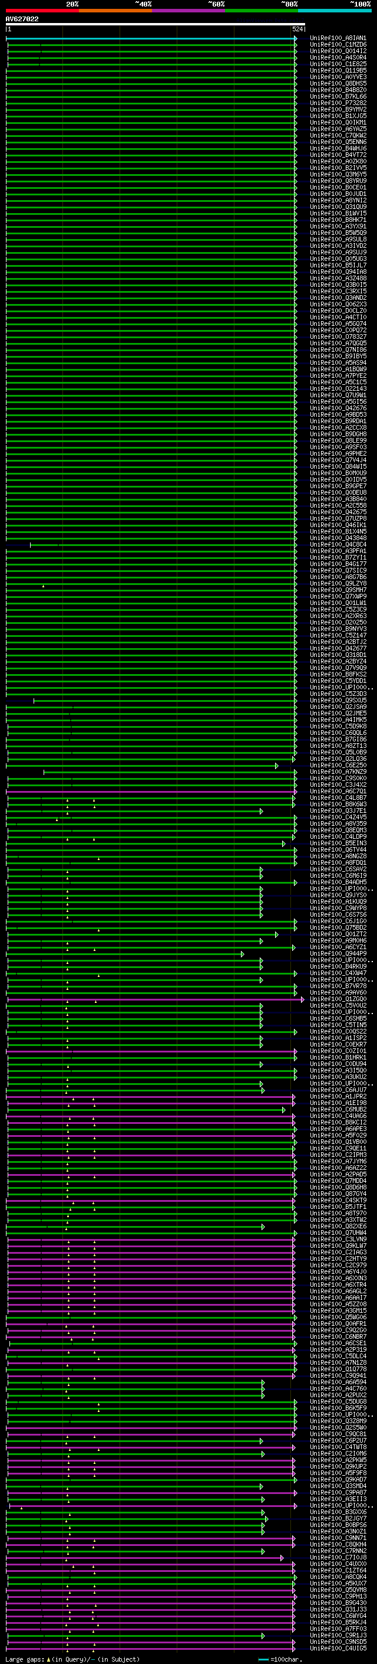The height and width of the screenshot is (1664, 377).
Task: Select hit UniRef100_B5W5Q9
Action: (338, 233)
